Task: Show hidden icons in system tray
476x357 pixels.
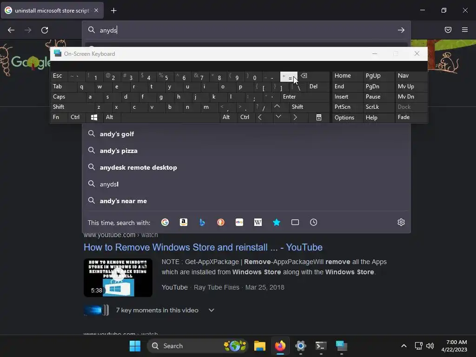Action: (x=404, y=346)
